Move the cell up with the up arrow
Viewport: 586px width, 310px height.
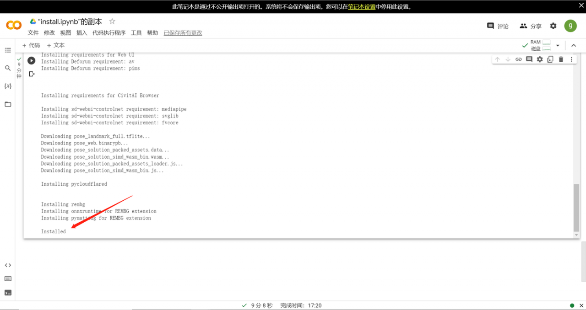[x=498, y=59]
